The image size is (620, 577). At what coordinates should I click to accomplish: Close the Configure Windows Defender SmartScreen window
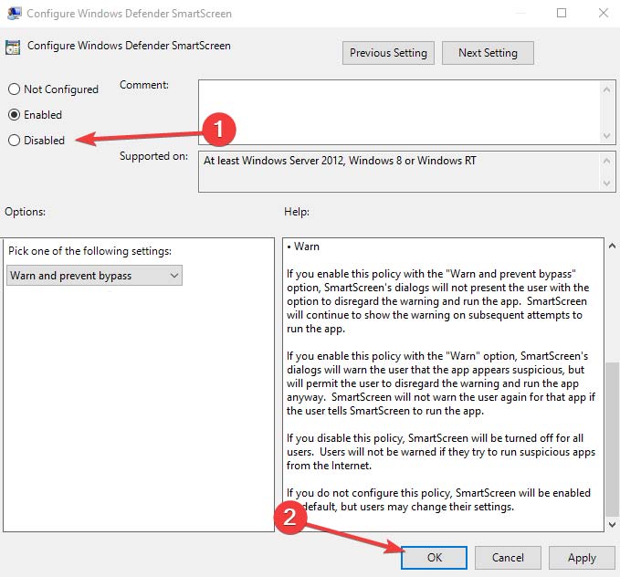click(604, 14)
